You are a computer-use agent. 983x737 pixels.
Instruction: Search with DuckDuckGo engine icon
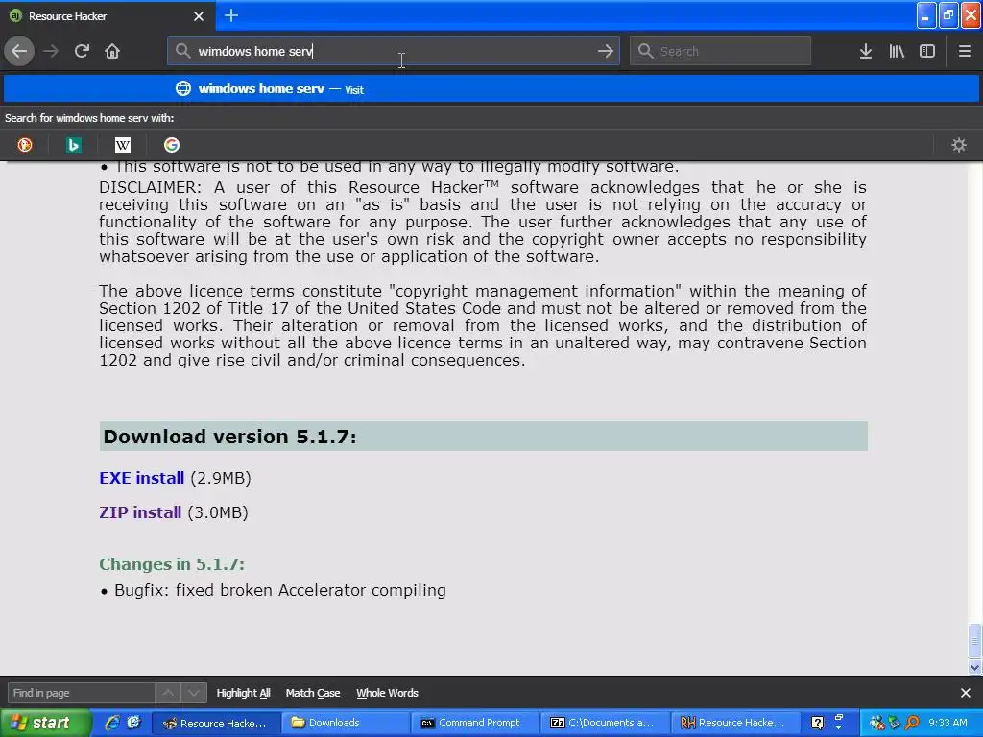tap(24, 145)
